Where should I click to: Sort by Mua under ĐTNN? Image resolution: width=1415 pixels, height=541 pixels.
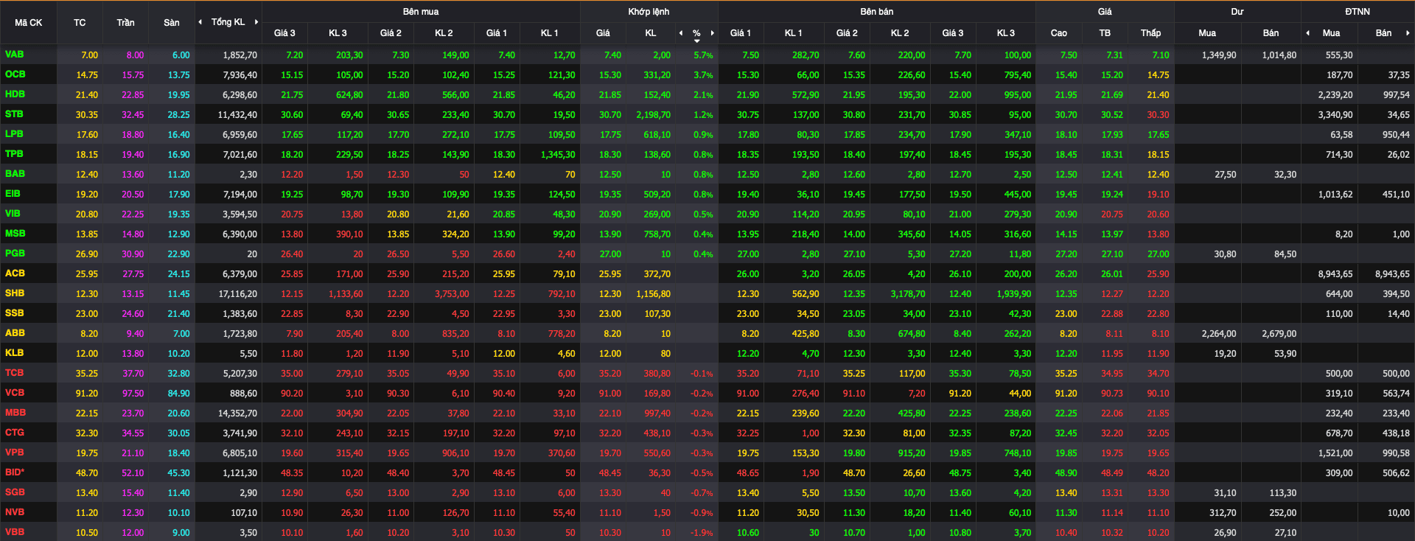tap(1331, 33)
